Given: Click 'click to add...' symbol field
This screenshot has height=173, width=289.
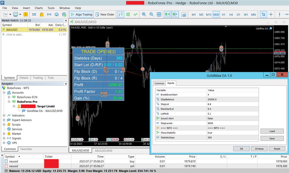Looking at the screenshot, I should (14, 34).
